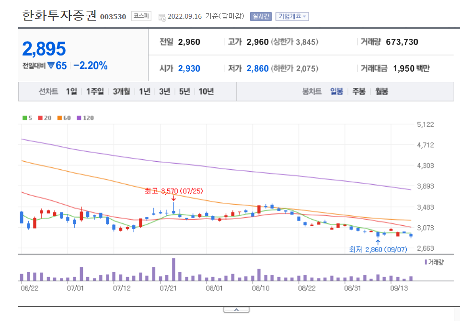Click the -2.20% change rate

(91, 66)
